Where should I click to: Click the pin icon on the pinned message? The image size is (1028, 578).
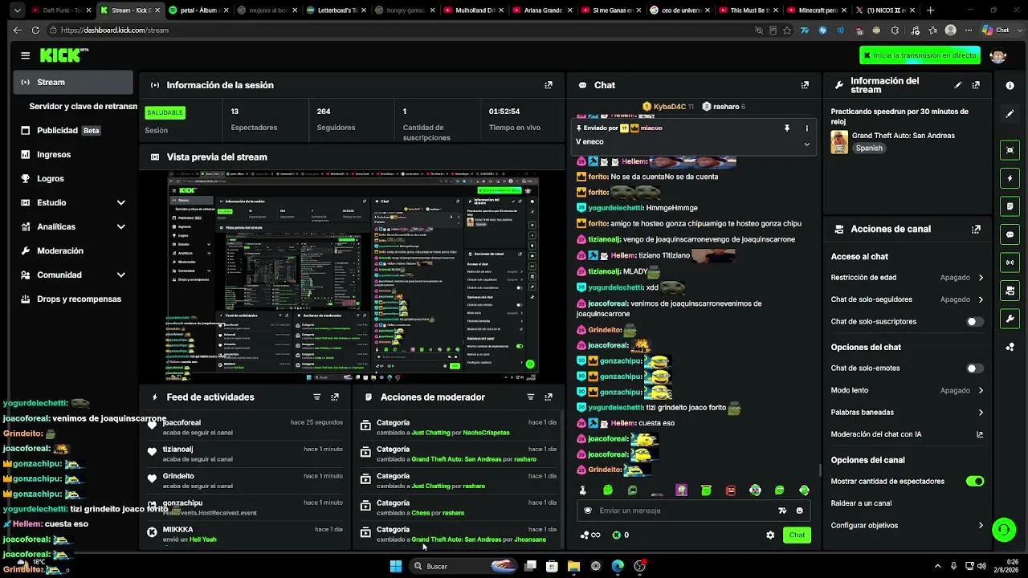[787, 128]
